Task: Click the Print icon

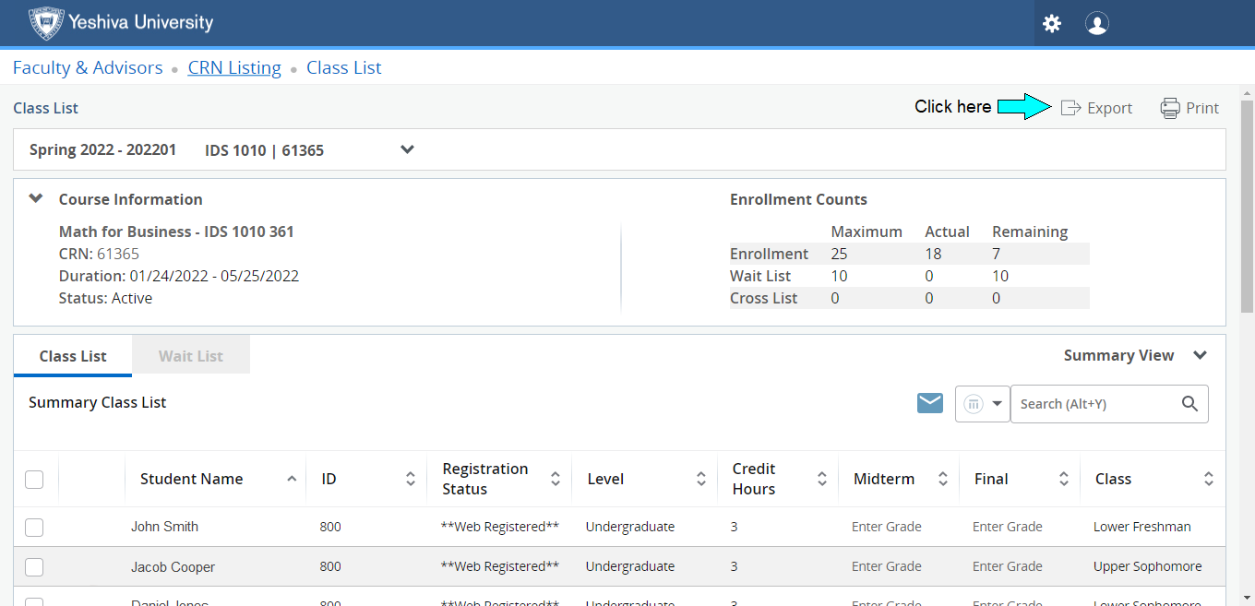Action: (x=1170, y=108)
